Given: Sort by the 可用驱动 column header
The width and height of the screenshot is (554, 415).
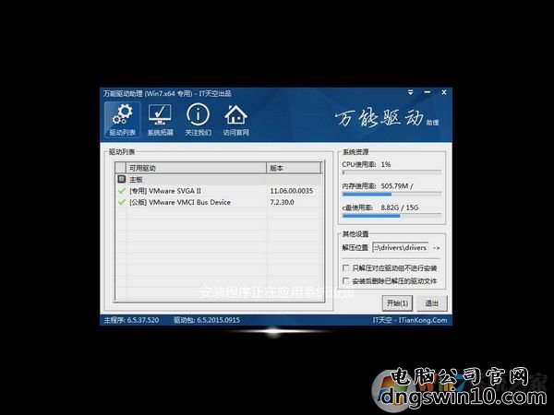Looking at the screenshot, I should click(197, 168).
